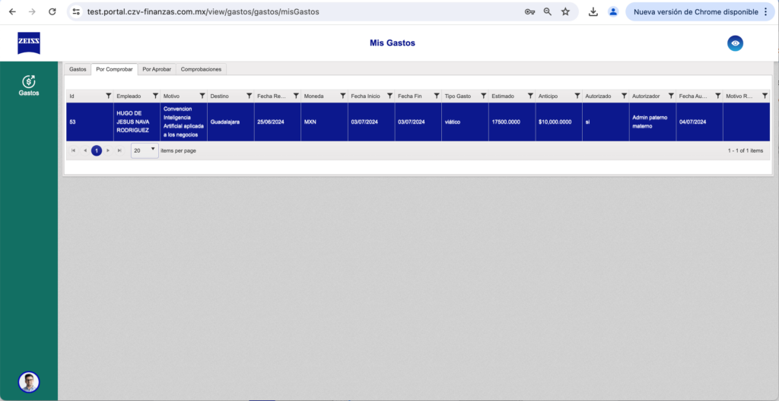Filter the Motivo column
779x401 pixels.
click(202, 96)
